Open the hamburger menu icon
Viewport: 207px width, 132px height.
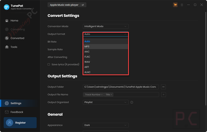(182, 5)
